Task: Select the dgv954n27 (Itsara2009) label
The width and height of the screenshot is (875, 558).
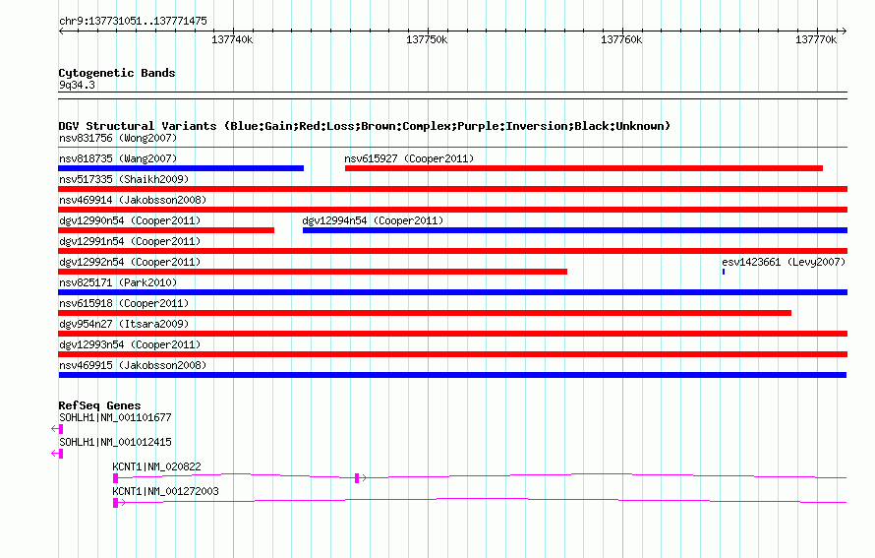Action: (x=124, y=324)
